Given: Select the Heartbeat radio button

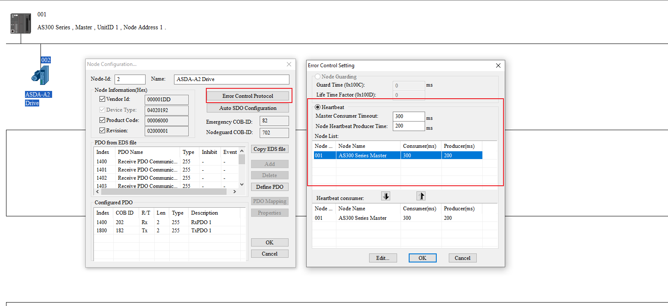Looking at the screenshot, I should tap(318, 107).
